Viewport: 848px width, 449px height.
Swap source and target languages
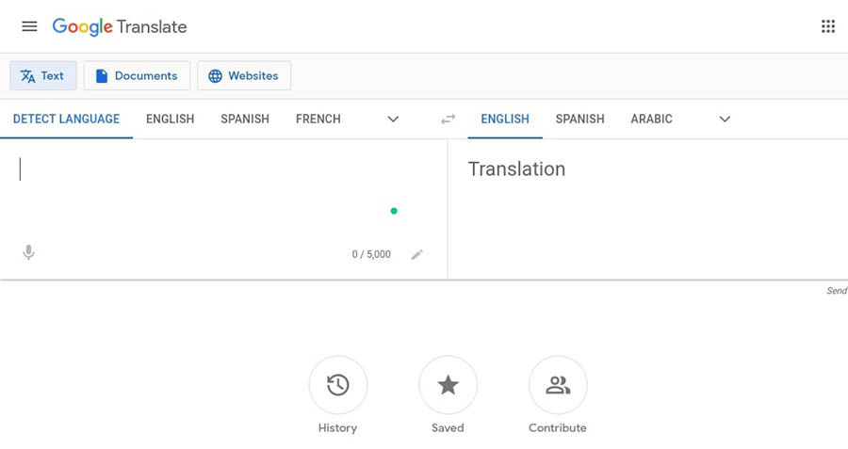(448, 120)
